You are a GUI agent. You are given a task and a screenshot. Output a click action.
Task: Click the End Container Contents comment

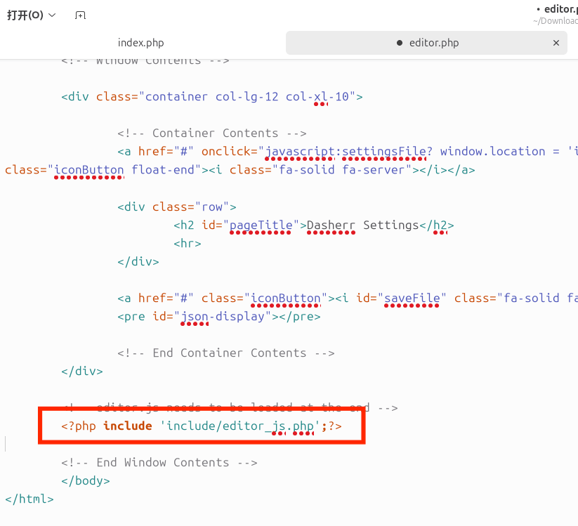click(225, 353)
